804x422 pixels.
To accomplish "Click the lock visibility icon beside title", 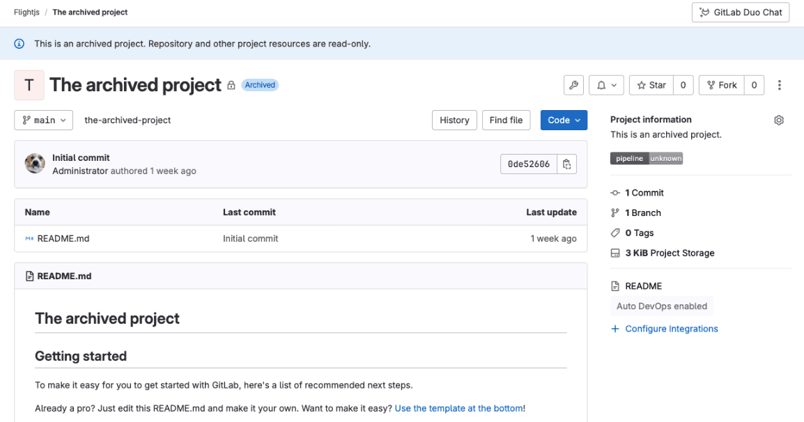I will tap(231, 85).
